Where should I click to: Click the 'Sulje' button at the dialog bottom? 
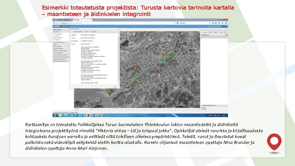click(x=115, y=87)
